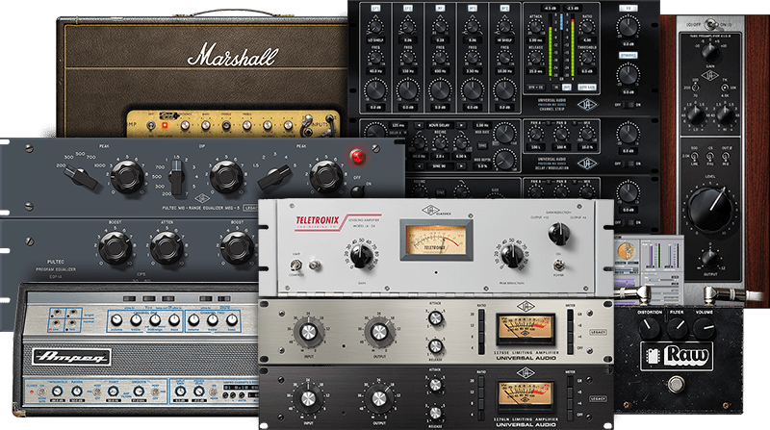Click the right arrow beside XOVR DELAY
770x430 pixels.
[x=461, y=125]
